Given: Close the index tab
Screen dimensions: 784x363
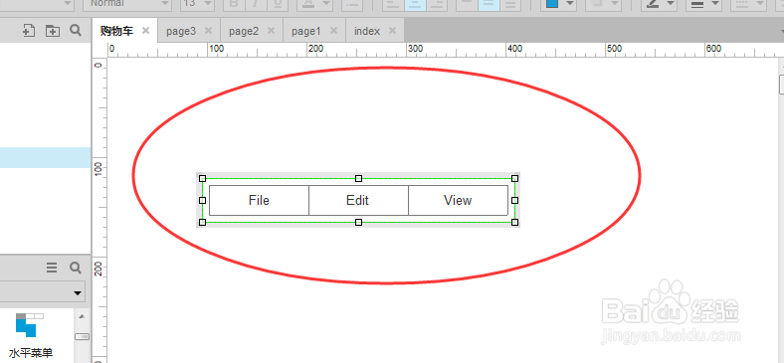Looking at the screenshot, I should (x=393, y=31).
